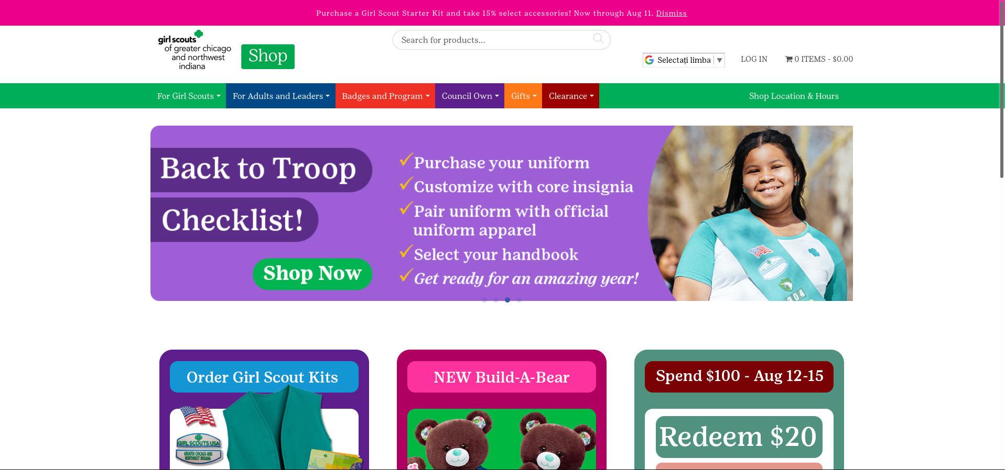Dismiss the pink promotion banner

tap(671, 13)
